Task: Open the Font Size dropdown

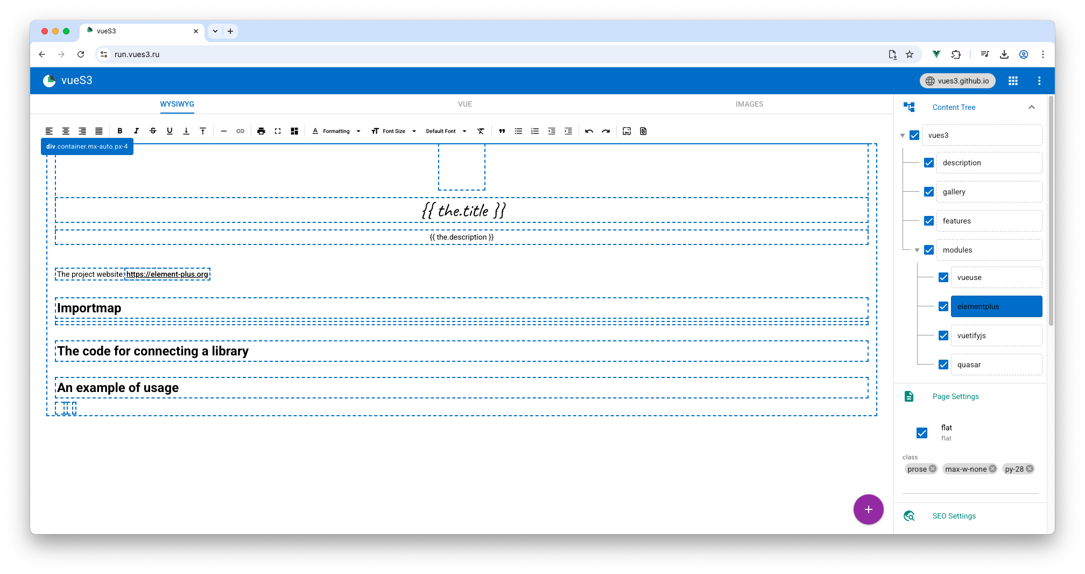Action: click(394, 131)
